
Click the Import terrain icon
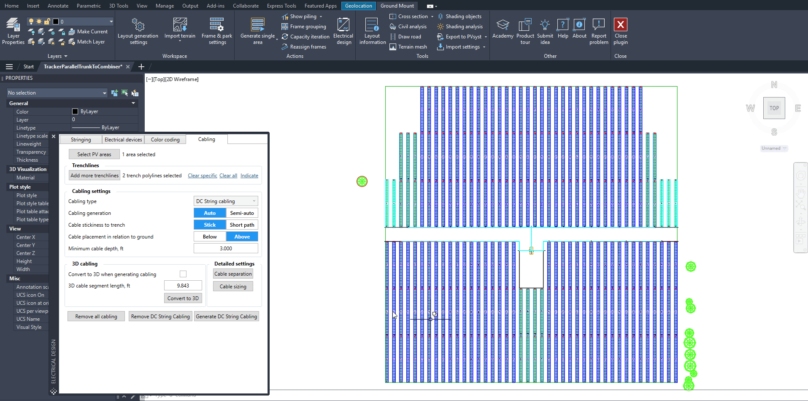tap(180, 25)
